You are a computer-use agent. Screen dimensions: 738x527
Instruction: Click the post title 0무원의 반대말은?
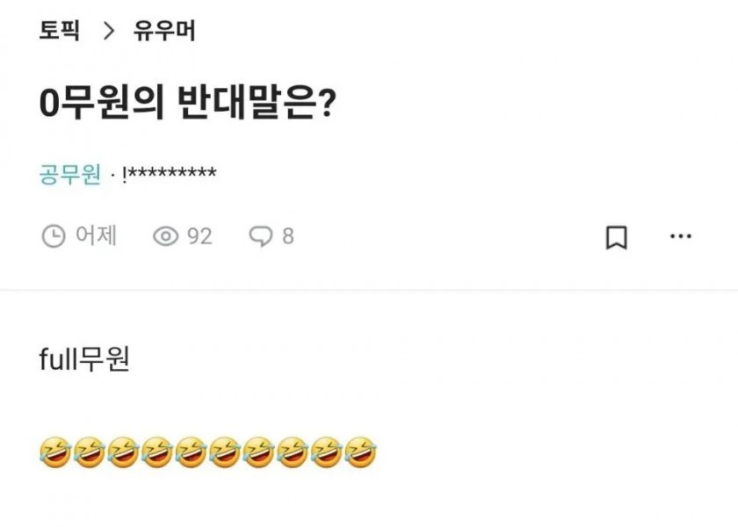188,104
